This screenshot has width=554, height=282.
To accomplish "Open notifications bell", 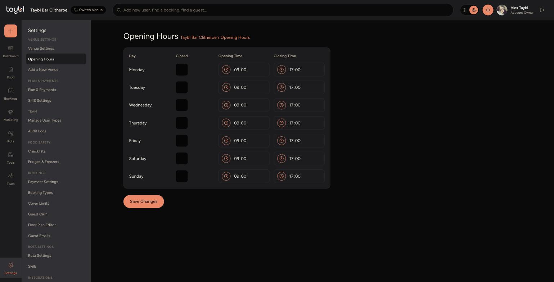I will pyautogui.click(x=488, y=10).
